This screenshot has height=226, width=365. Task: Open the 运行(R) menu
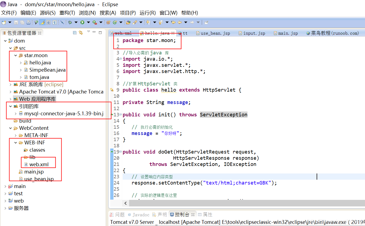click(x=148, y=13)
